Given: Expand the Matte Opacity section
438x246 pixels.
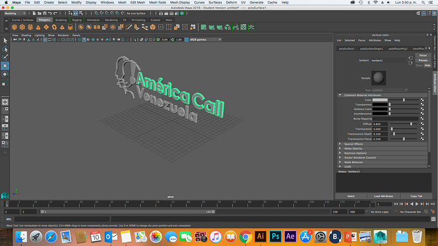Looking at the screenshot, I should pos(340,148).
